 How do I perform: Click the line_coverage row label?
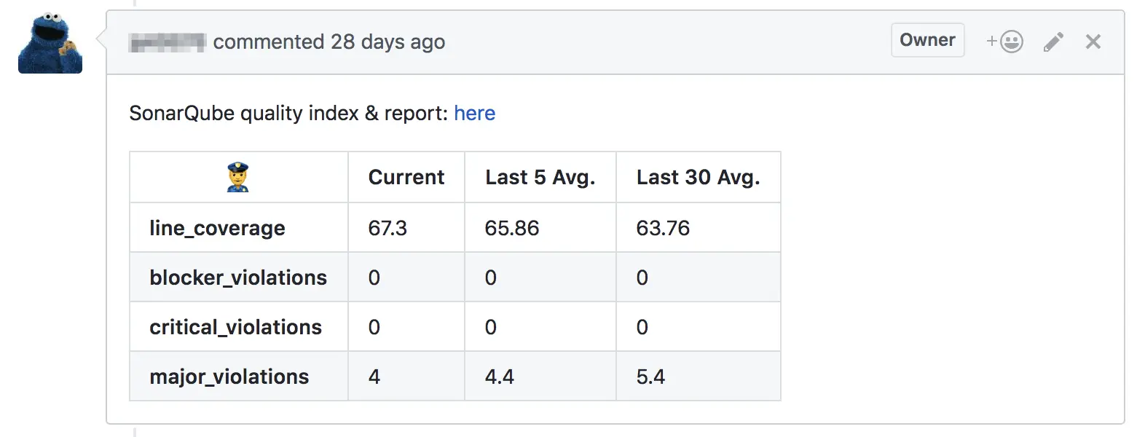217,229
